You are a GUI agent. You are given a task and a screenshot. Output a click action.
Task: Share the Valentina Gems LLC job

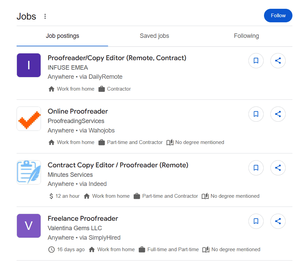pyautogui.click(x=278, y=221)
